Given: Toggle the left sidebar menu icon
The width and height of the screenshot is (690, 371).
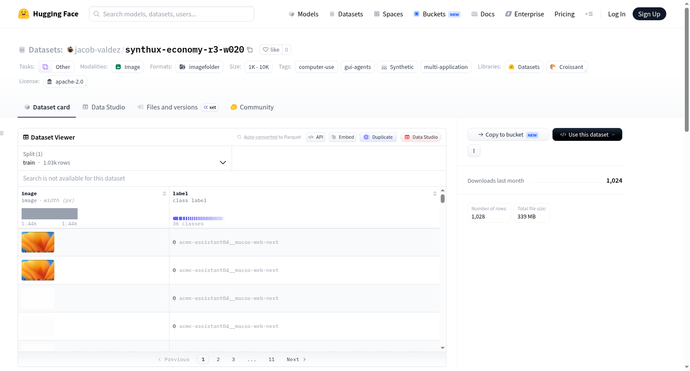Looking at the screenshot, I should (x=2, y=133).
